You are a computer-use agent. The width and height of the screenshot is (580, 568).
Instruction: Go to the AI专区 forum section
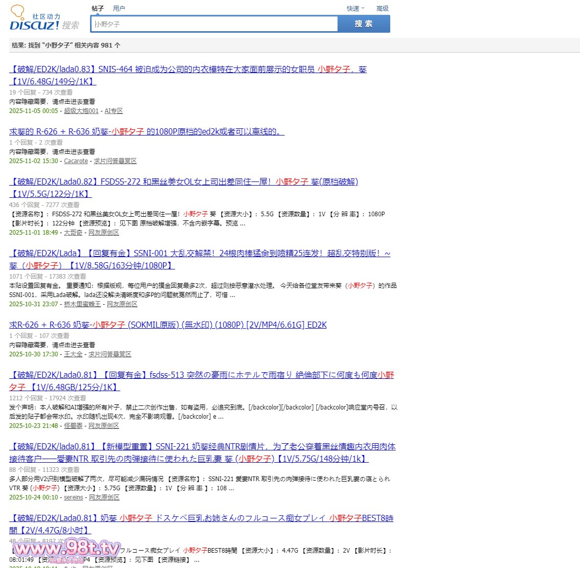point(114,111)
